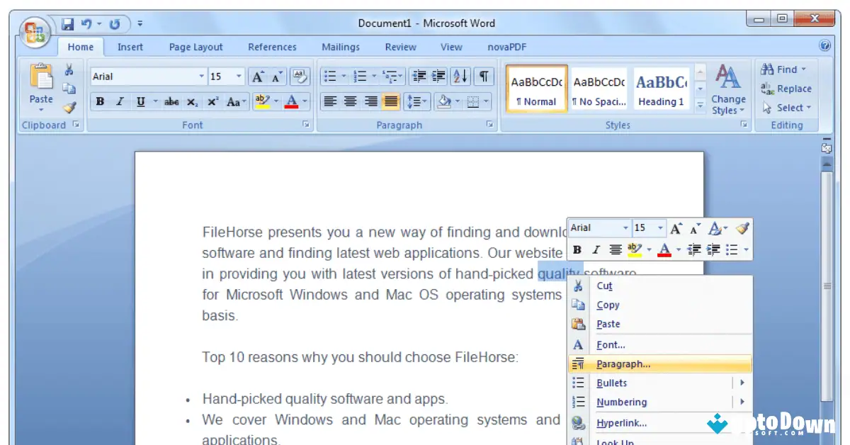Choose Paragraph from the context menu
This screenshot has width=850, height=445.
point(622,364)
